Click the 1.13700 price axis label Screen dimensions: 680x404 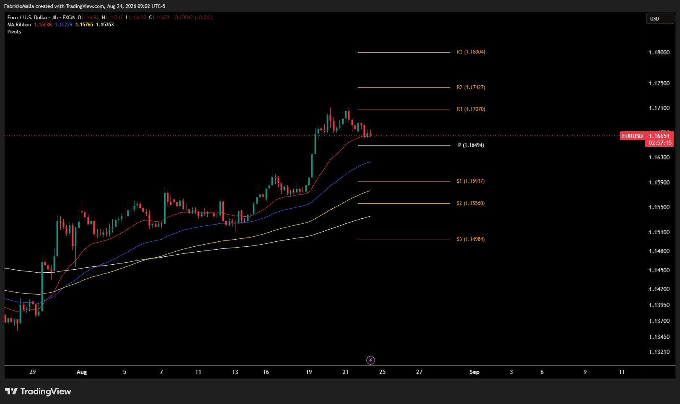pyautogui.click(x=659, y=321)
